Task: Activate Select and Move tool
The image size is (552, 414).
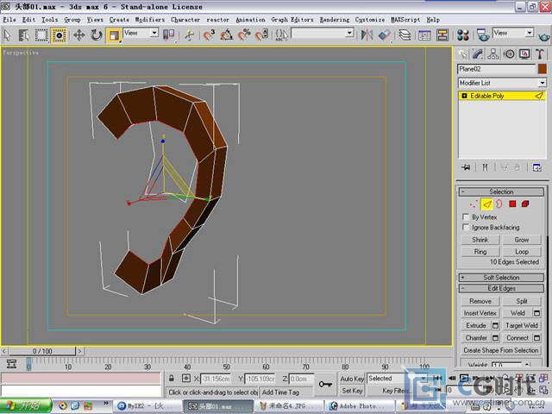Action: tap(78, 34)
